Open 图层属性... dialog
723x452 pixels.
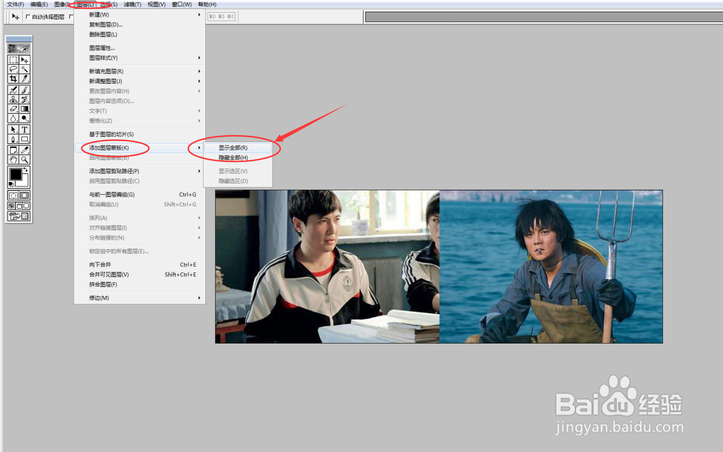point(140,48)
